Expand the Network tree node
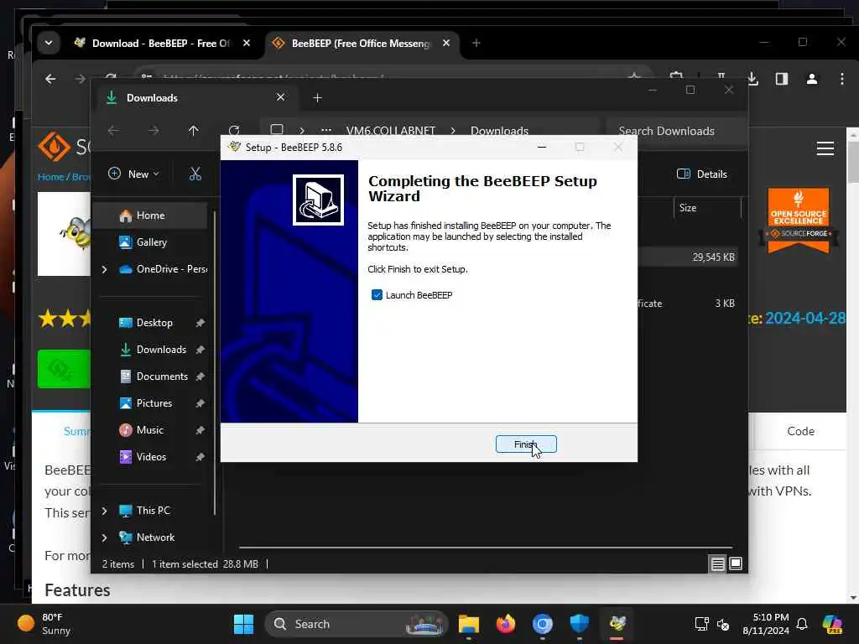This screenshot has height=644, width=859. click(x=104, y=538)
